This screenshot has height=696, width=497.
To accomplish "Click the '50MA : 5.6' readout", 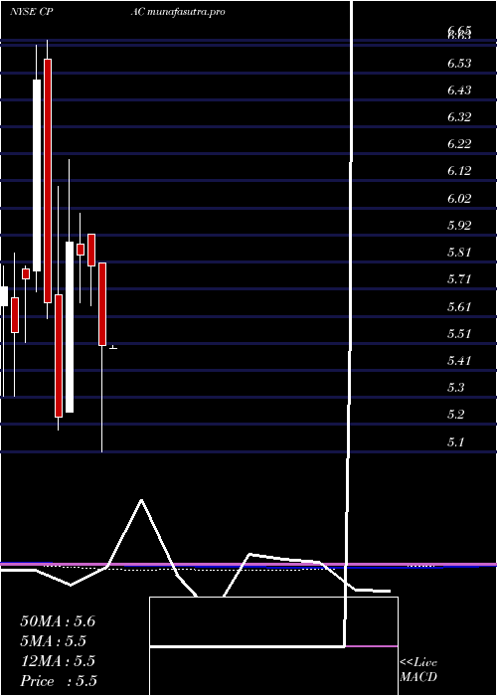I will 58,621.
